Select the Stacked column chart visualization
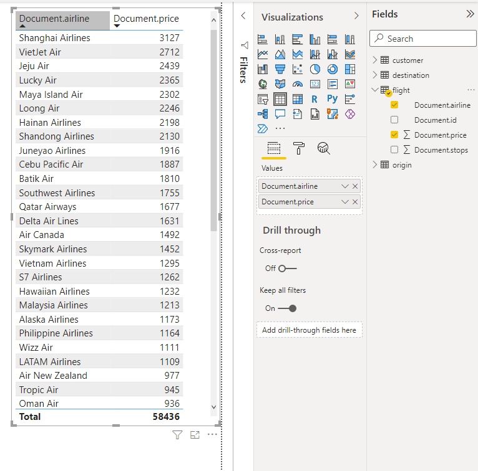Screen dimensions: 478x471 click(280, 39)
